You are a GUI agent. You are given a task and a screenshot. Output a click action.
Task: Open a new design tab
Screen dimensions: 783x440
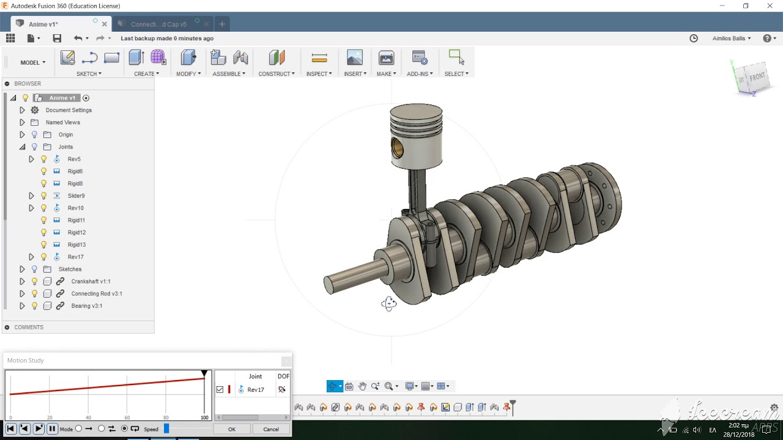click(x=222, y=24)
